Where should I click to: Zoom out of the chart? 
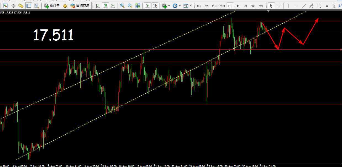[130, 6]
